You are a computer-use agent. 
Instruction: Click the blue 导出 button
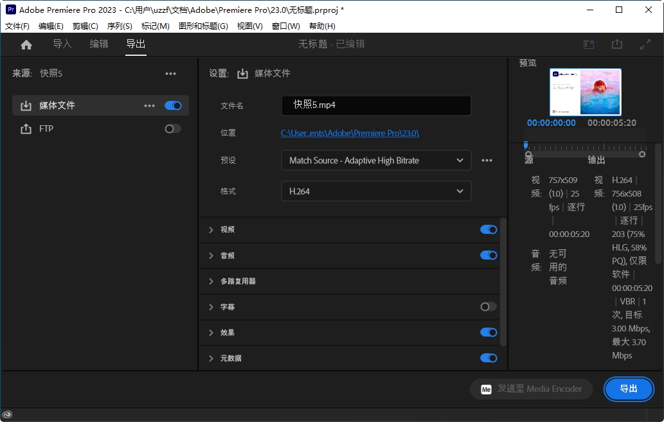(x=629, y=389)
